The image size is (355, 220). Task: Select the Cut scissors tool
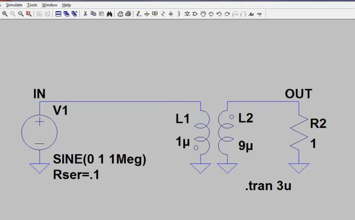click(85, 14)
